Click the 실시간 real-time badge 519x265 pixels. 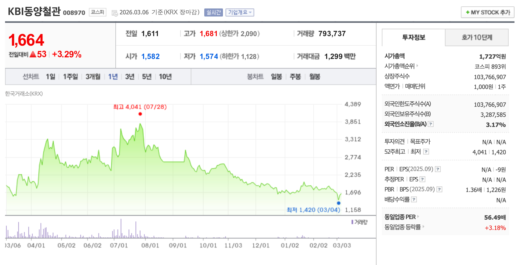coord(214,12)
